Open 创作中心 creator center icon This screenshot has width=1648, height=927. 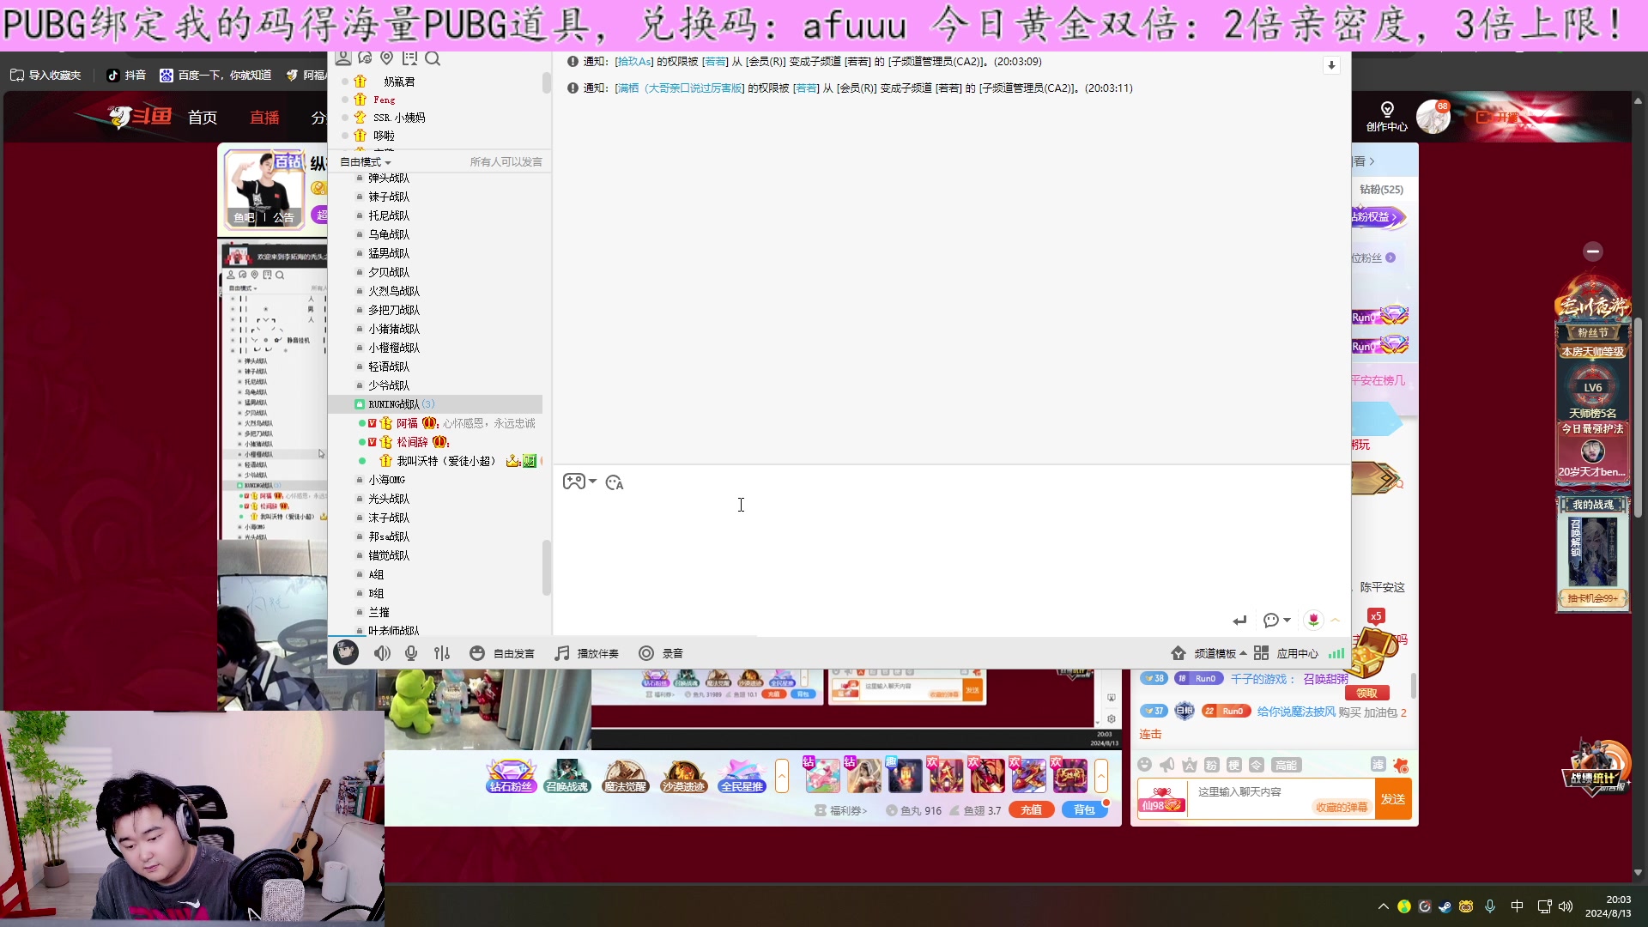coord(1386,116)
